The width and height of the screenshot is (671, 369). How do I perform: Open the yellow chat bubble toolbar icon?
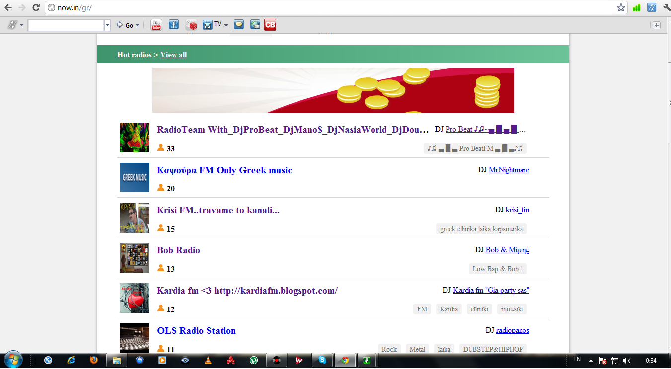[x=239, y=25]
